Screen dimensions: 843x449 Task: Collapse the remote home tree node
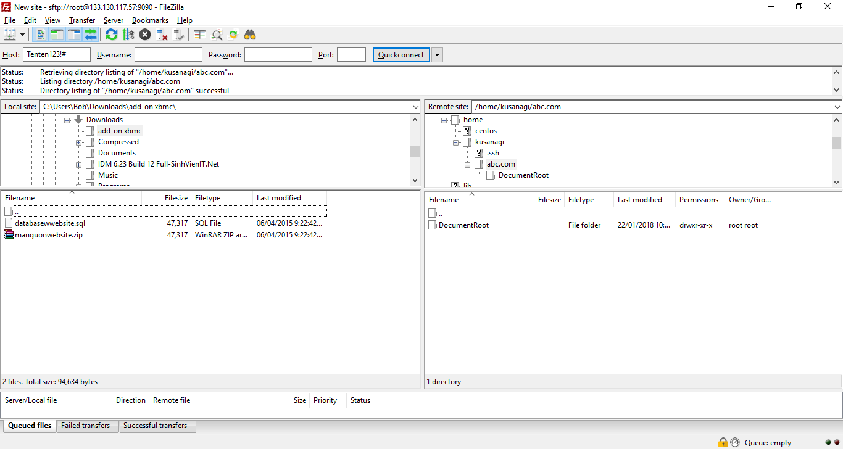pos(444,120)
